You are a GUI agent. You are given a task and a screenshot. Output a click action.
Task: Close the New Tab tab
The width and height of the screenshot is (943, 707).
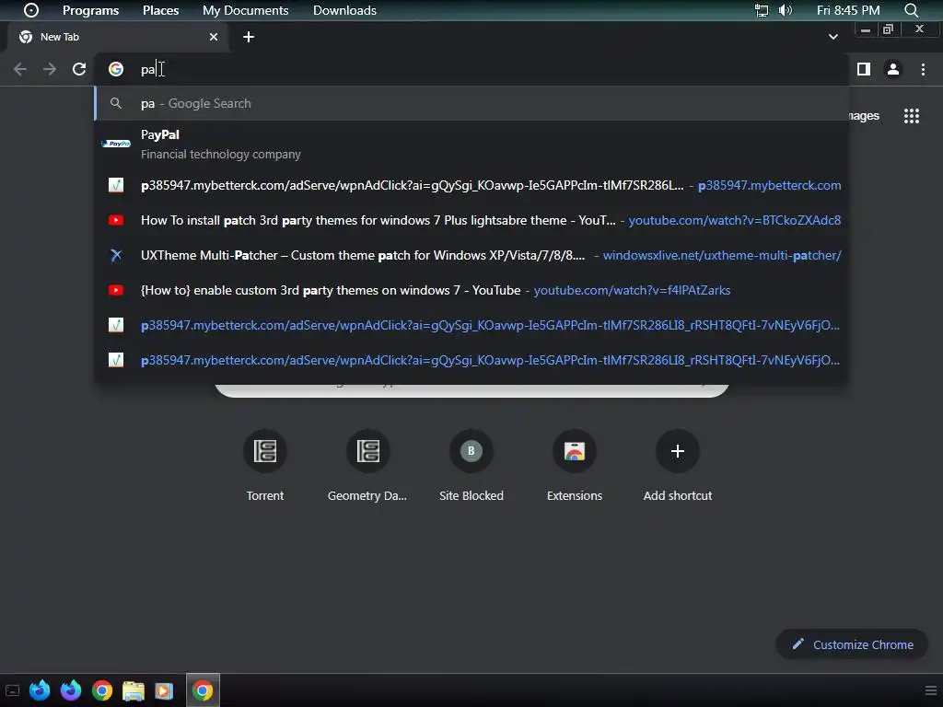point(214,37)
